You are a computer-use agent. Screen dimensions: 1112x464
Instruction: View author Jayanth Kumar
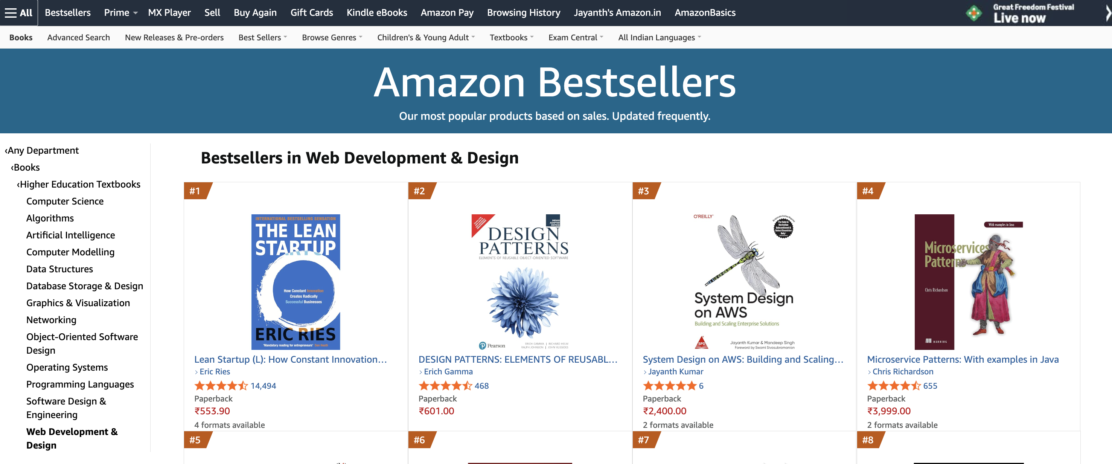tap(676, 372)
